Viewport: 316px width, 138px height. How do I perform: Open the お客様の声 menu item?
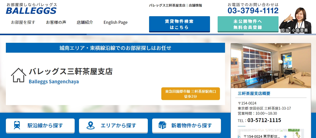tap(56, 22)
